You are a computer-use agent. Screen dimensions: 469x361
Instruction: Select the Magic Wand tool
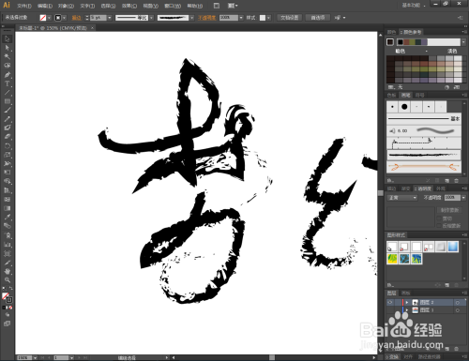[x=8, y=56]
